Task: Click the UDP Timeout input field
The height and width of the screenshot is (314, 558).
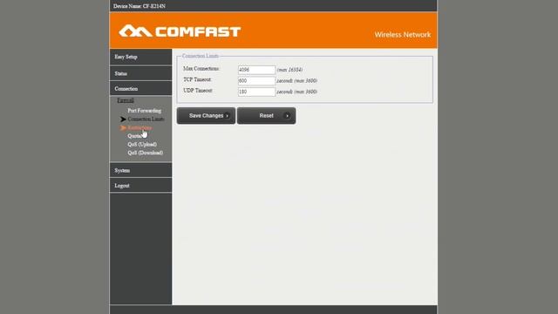Action: point(256,92)
